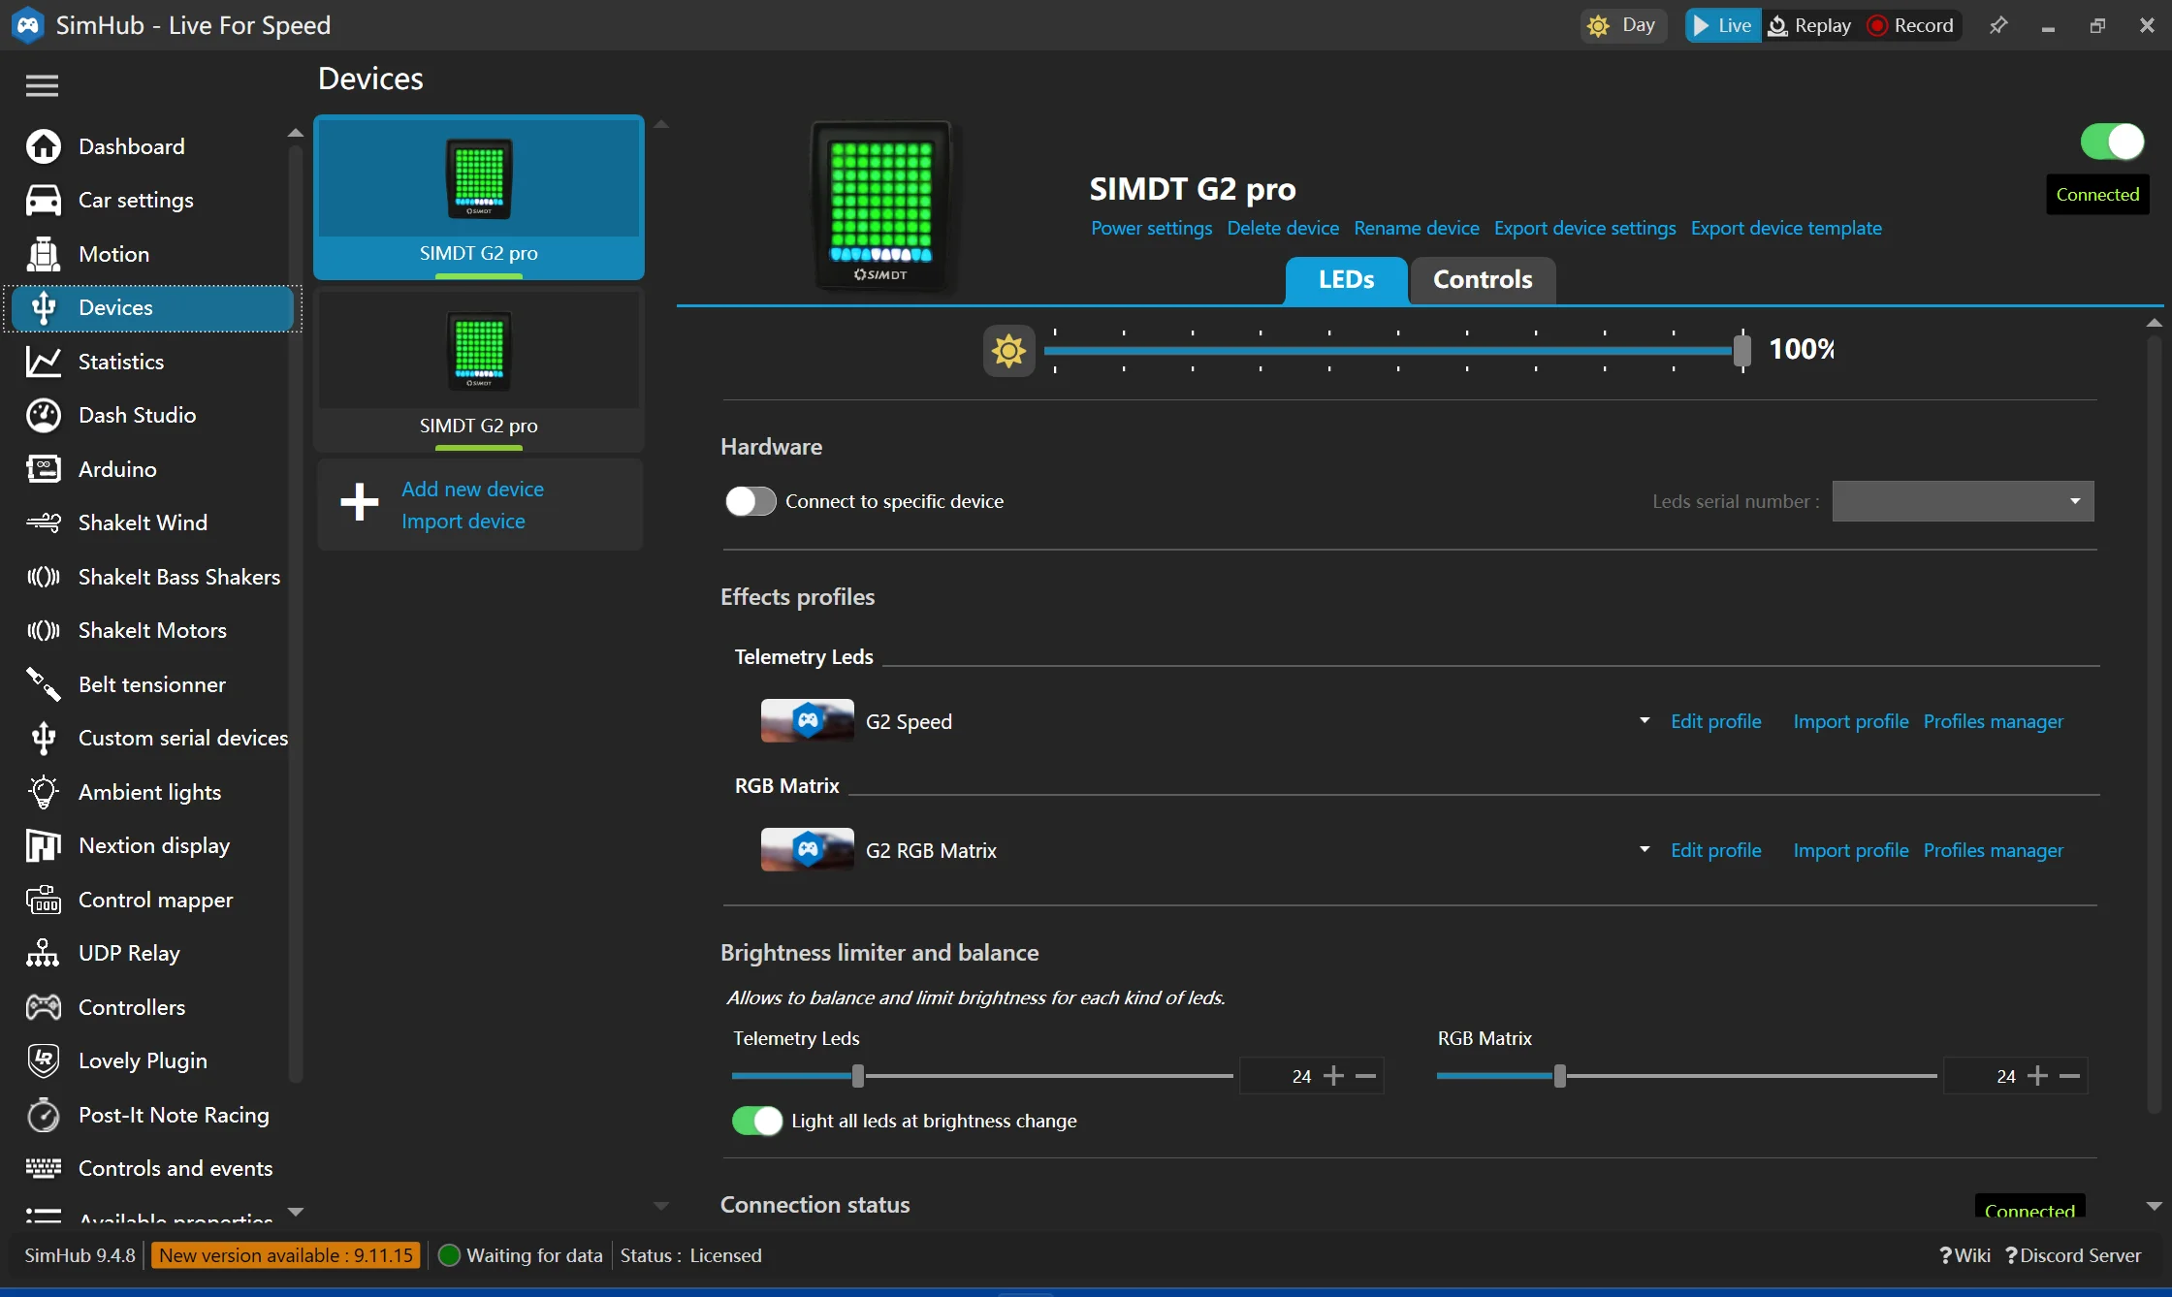
Task: Switch to the Controls tab
Action: pyautogui.click(x=1483, y=280)
